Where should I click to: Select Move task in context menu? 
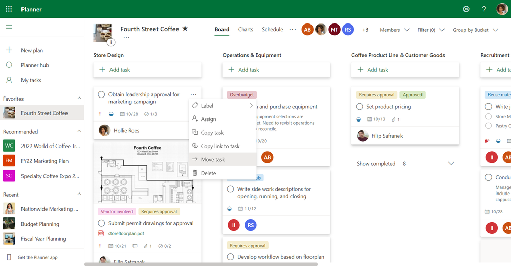[223, 159]
